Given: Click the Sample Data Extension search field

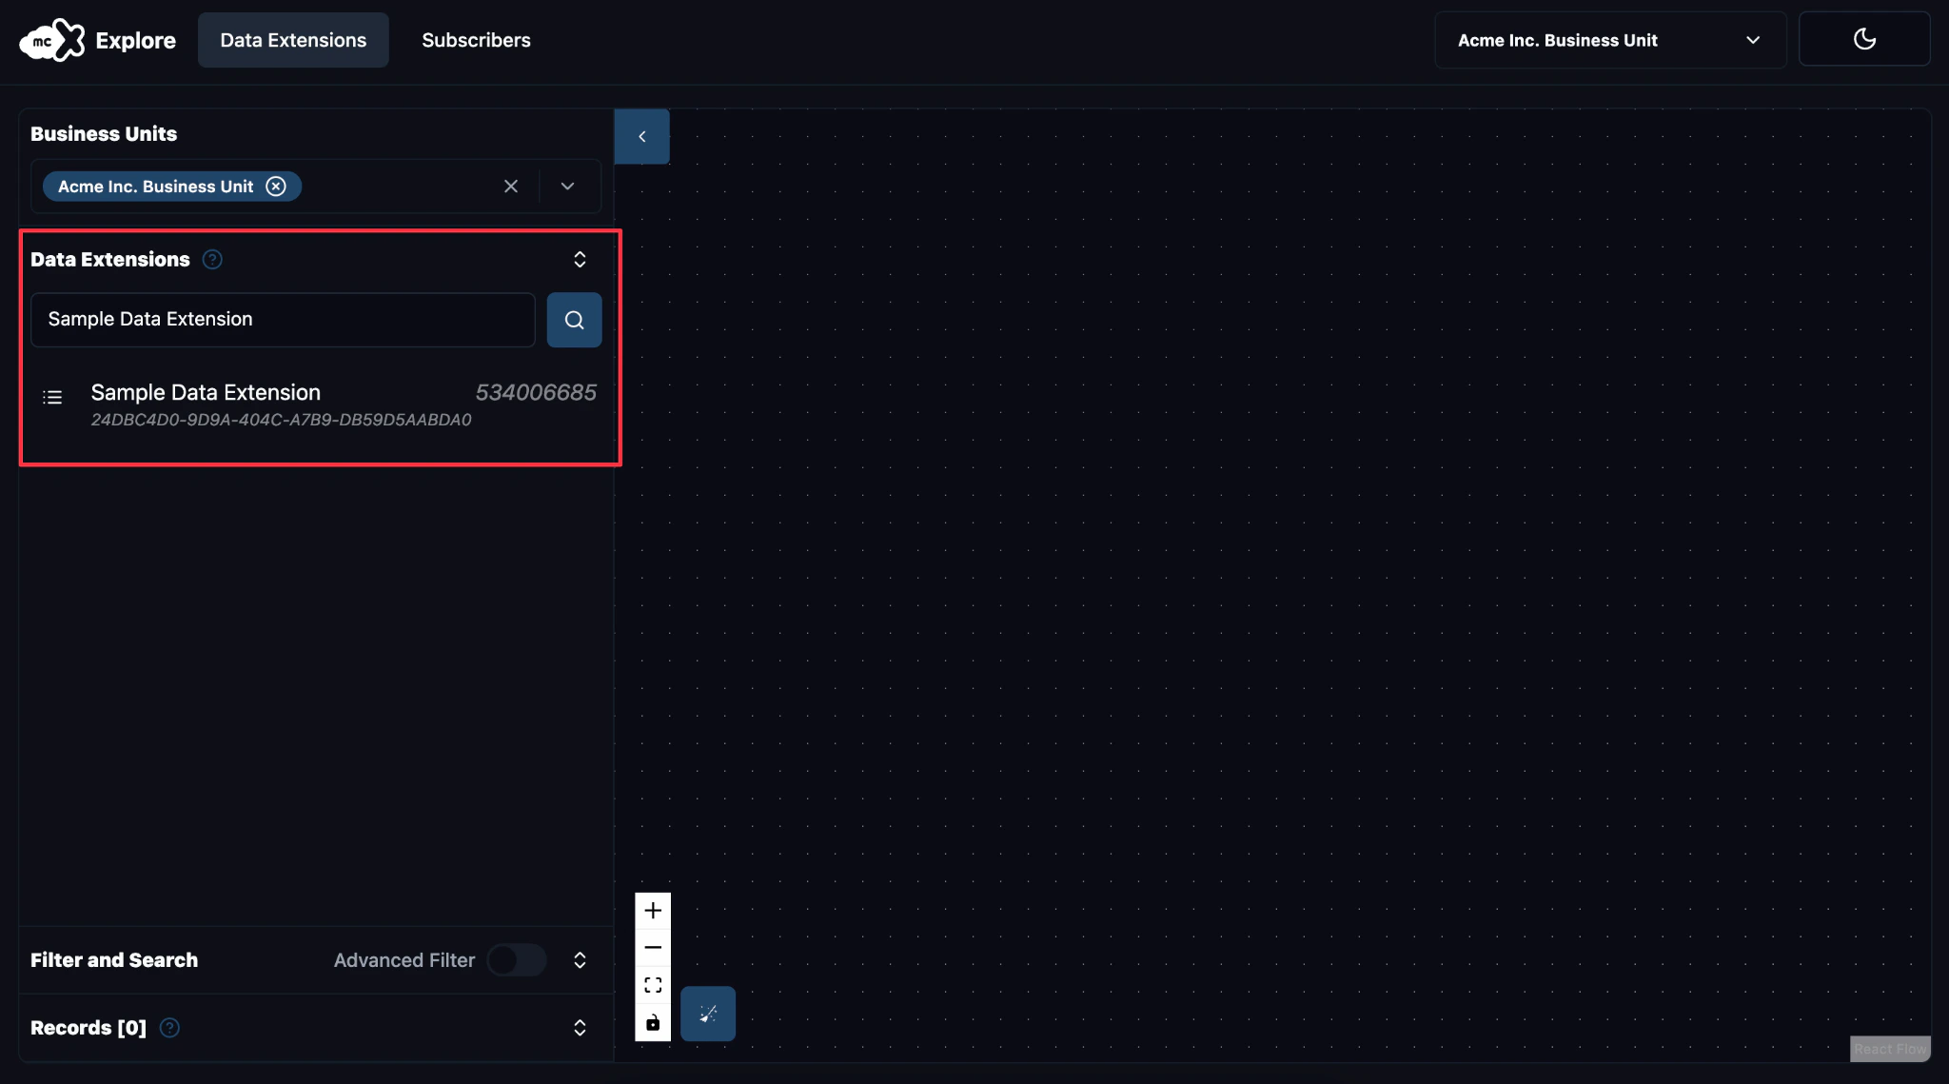Looking at the screenshot, I should tap(283, 320).
